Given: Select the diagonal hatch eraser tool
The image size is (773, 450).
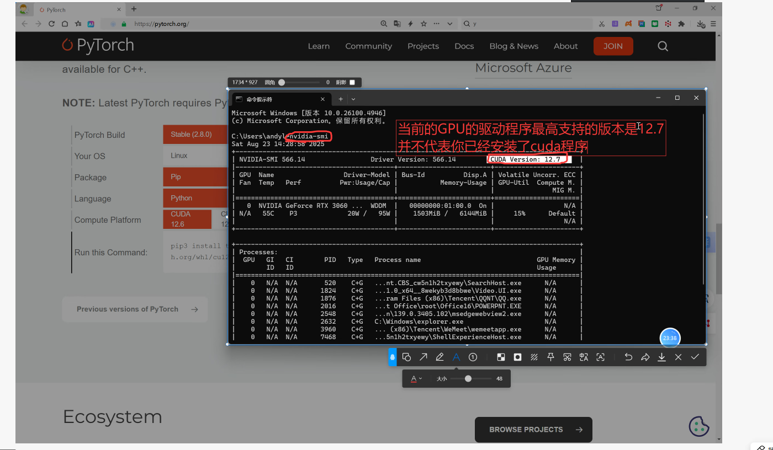Looking at the screenshot, I should point(534,357).
